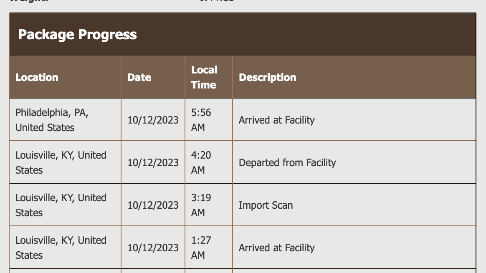The height and width of the screenshot is (273, 486).
Task: Click the 4:20 AM local time cell
Action: pyautogui.click(x=201, y=162)
